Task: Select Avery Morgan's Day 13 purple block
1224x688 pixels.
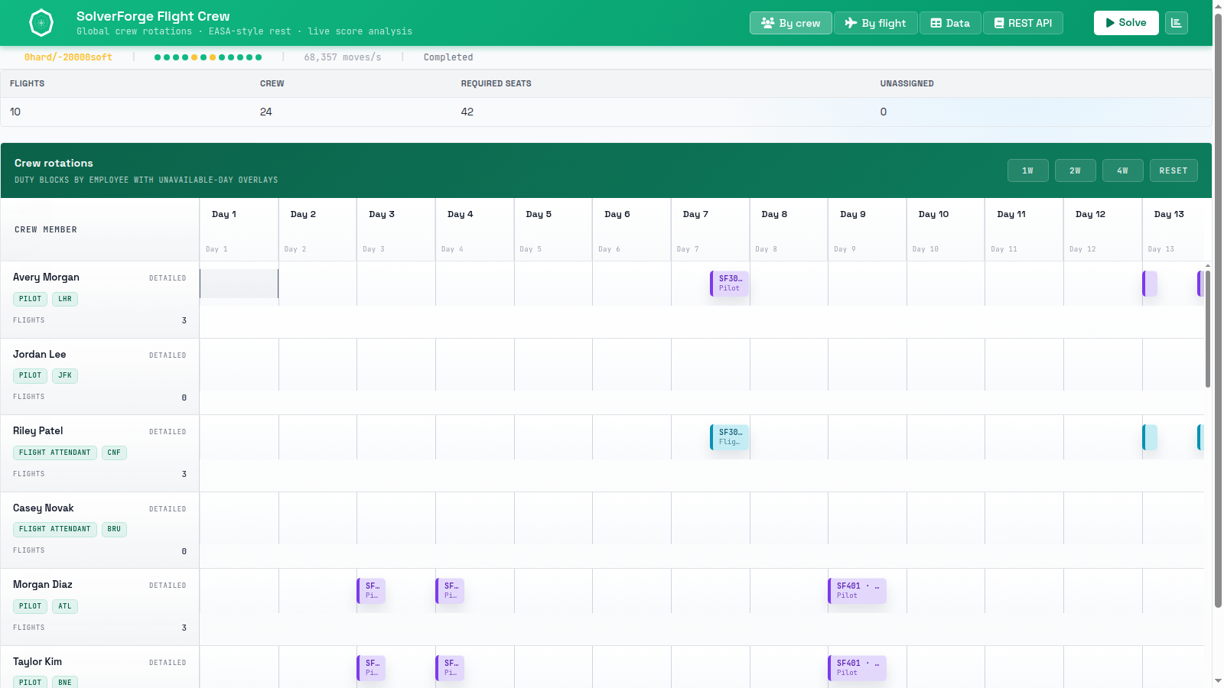Action: tap(1150, 284)
